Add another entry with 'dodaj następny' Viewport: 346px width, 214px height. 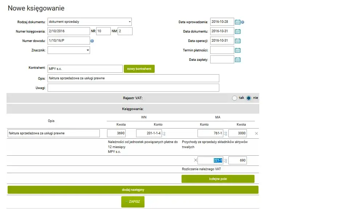pos(133,190)
